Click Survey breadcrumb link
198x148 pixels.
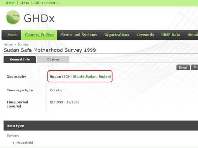coord(23,44)
